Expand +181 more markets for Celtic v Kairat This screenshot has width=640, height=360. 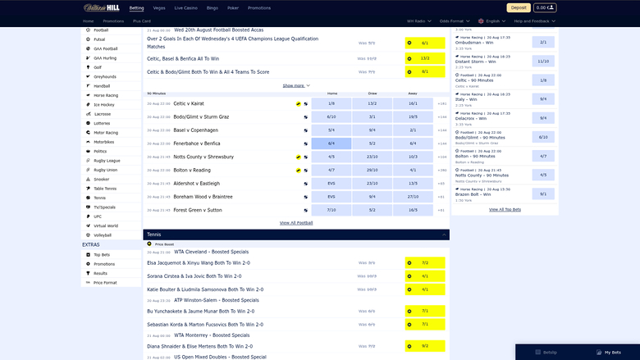click(441, 103)
